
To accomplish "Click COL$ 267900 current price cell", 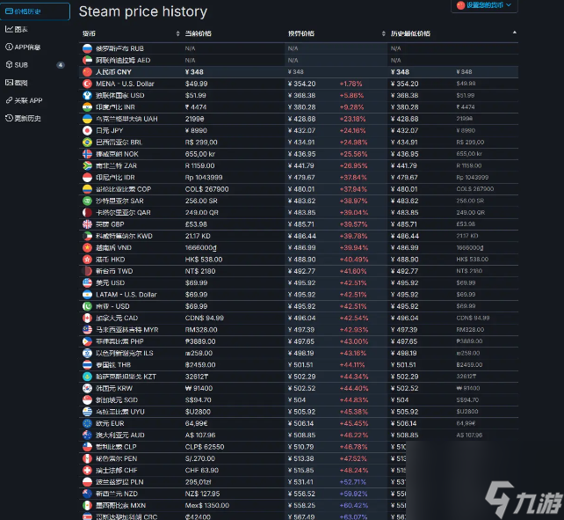I will 206,189.
